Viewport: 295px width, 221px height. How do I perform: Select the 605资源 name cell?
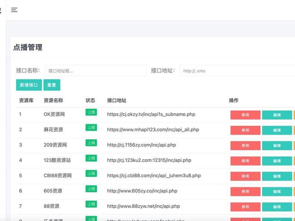pyautogui.click(x=53, y=191)
